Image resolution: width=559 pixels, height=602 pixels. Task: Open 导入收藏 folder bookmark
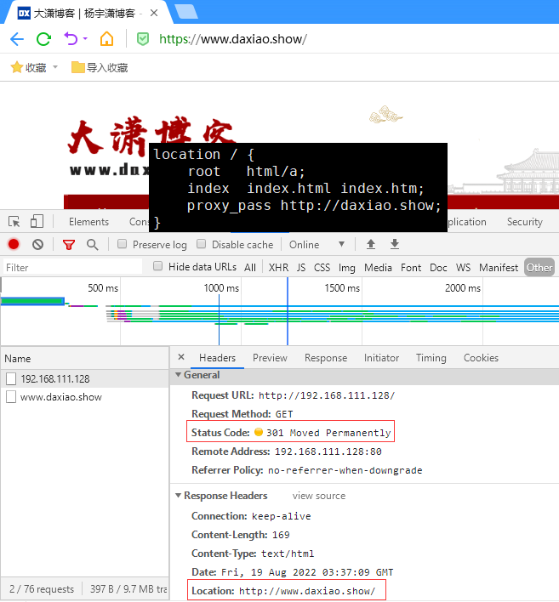[100, 67]
